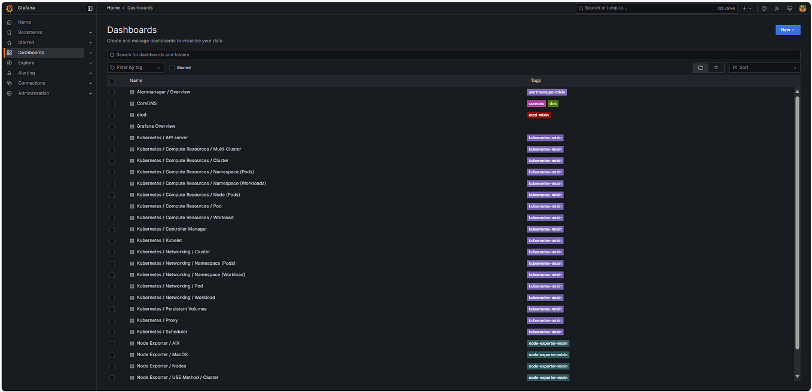The height and width of the screenshot is (392, 812).
Task: Click Home in the breadcrumb
Action: point(113,8)
